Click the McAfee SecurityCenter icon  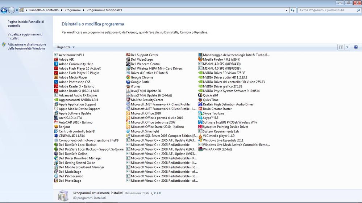tap(128, 100)
